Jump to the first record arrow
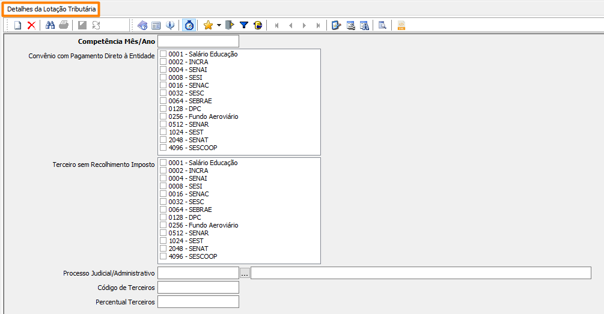This screenshot has width=604, height=314. point(277,25)
